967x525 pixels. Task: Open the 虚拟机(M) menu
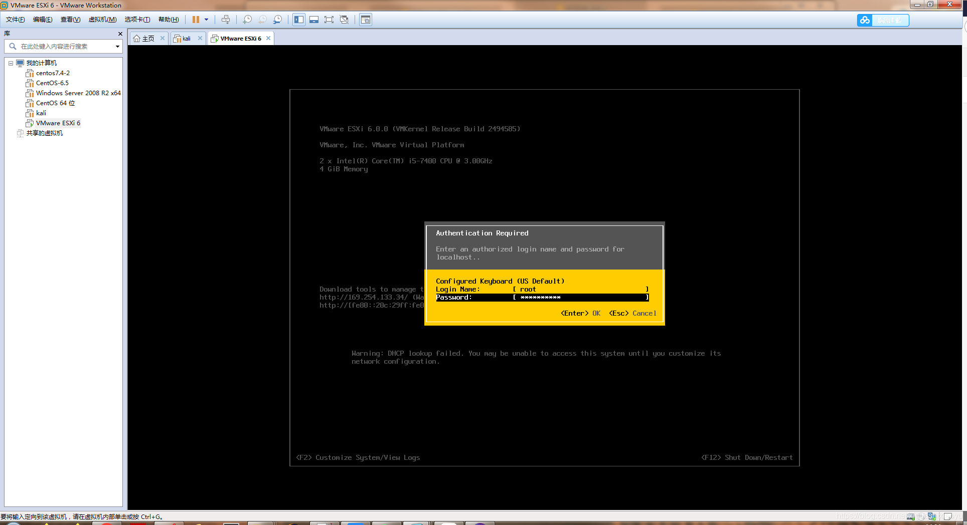coord(102,20)
